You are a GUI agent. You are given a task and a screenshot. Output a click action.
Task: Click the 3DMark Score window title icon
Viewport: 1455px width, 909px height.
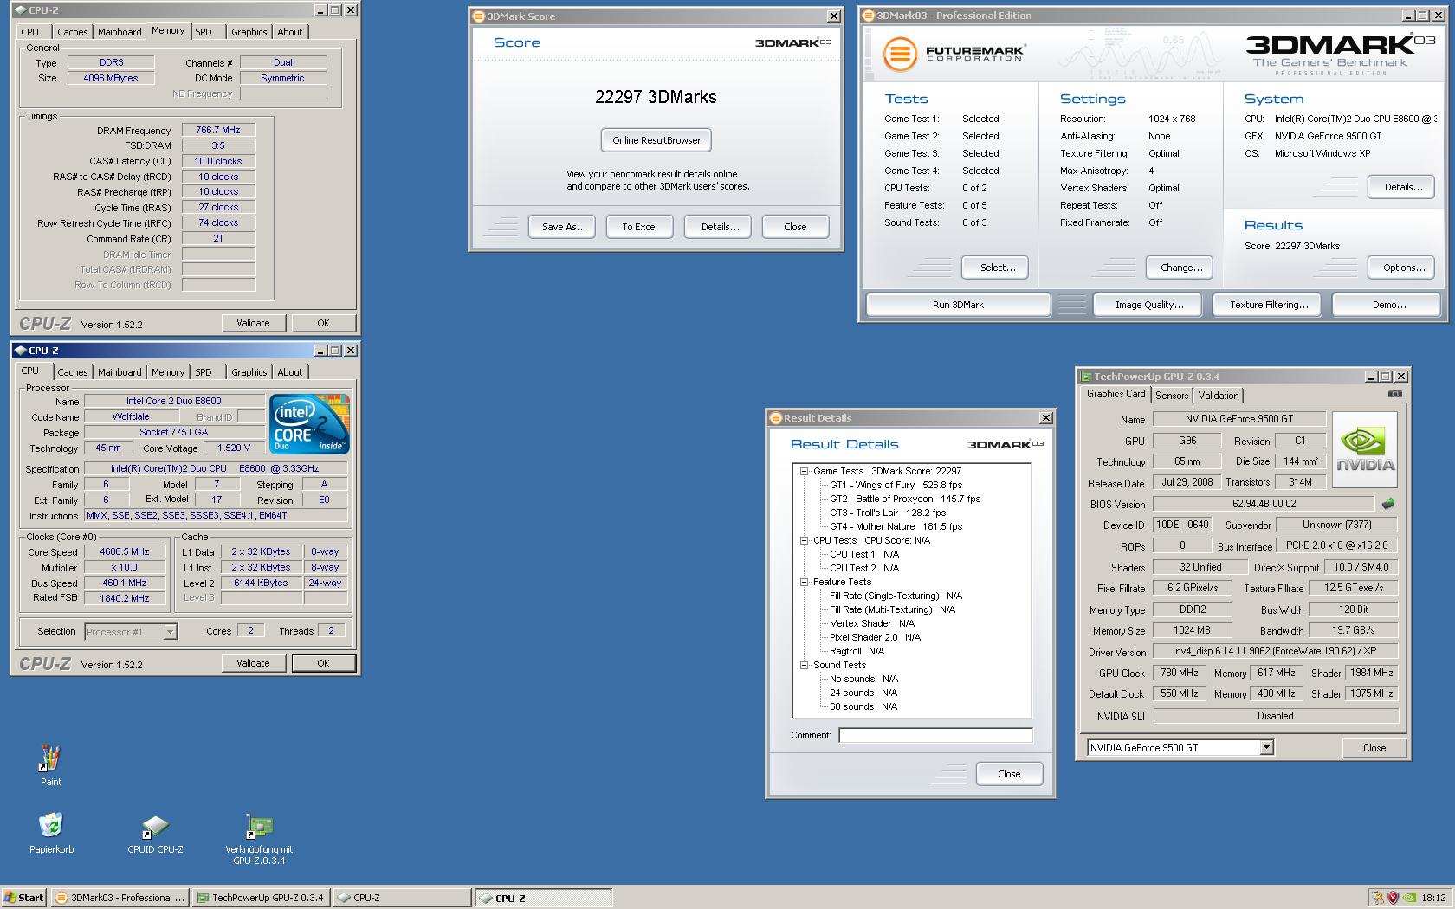click(478, 16)
